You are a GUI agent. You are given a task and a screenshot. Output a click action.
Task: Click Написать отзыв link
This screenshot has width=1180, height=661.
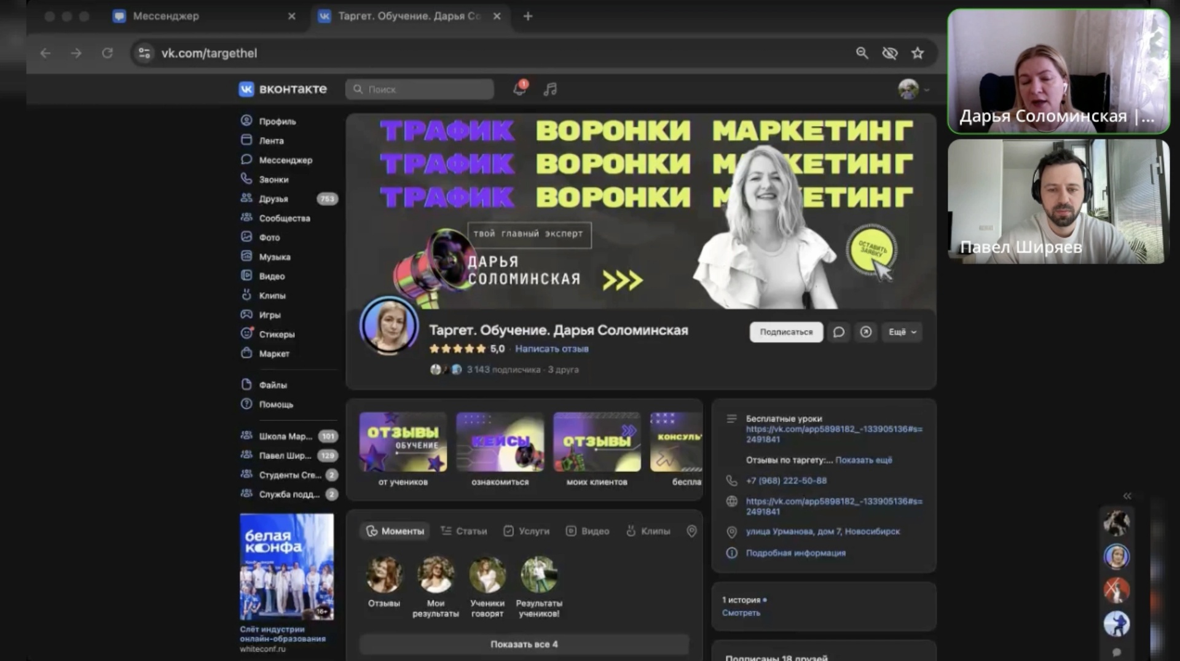click(x=551, y=349)
